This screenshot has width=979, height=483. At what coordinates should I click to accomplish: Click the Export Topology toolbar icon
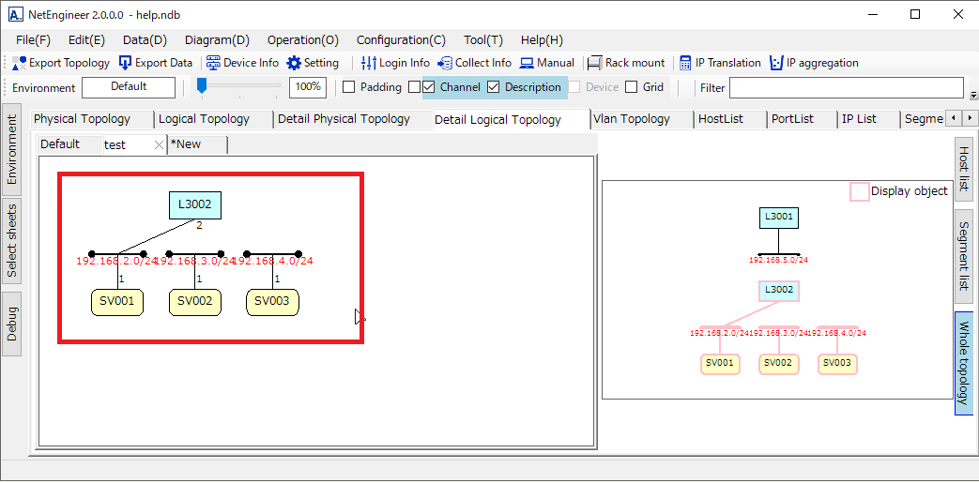[20, 63]
